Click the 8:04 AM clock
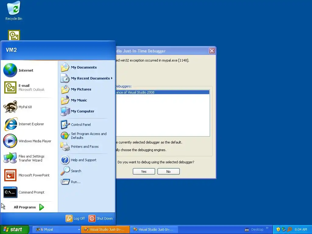The width and height of the screenshot is (312, 234). tap(301, 229)
